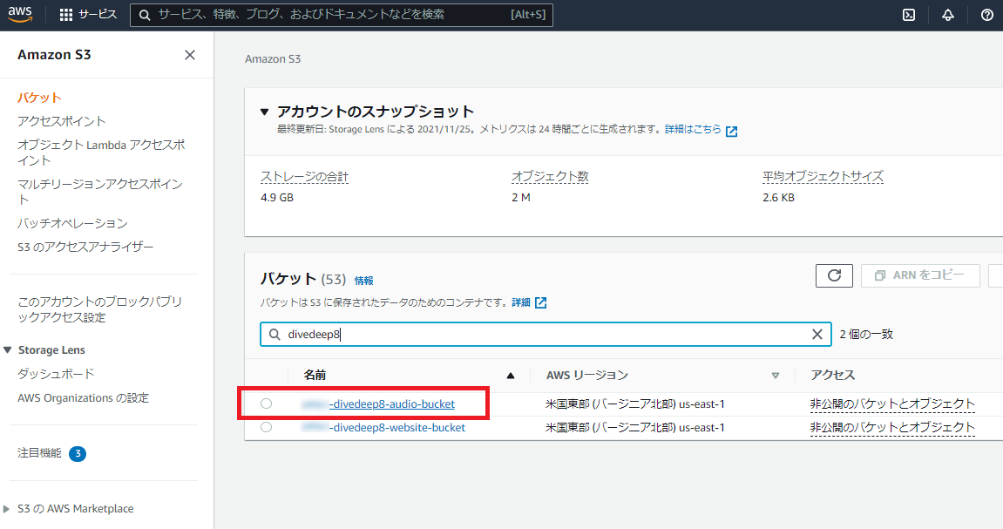This screenshot has height=529, width=1003.
Task: Click the サービス menu label
Action: pos(98,15)
